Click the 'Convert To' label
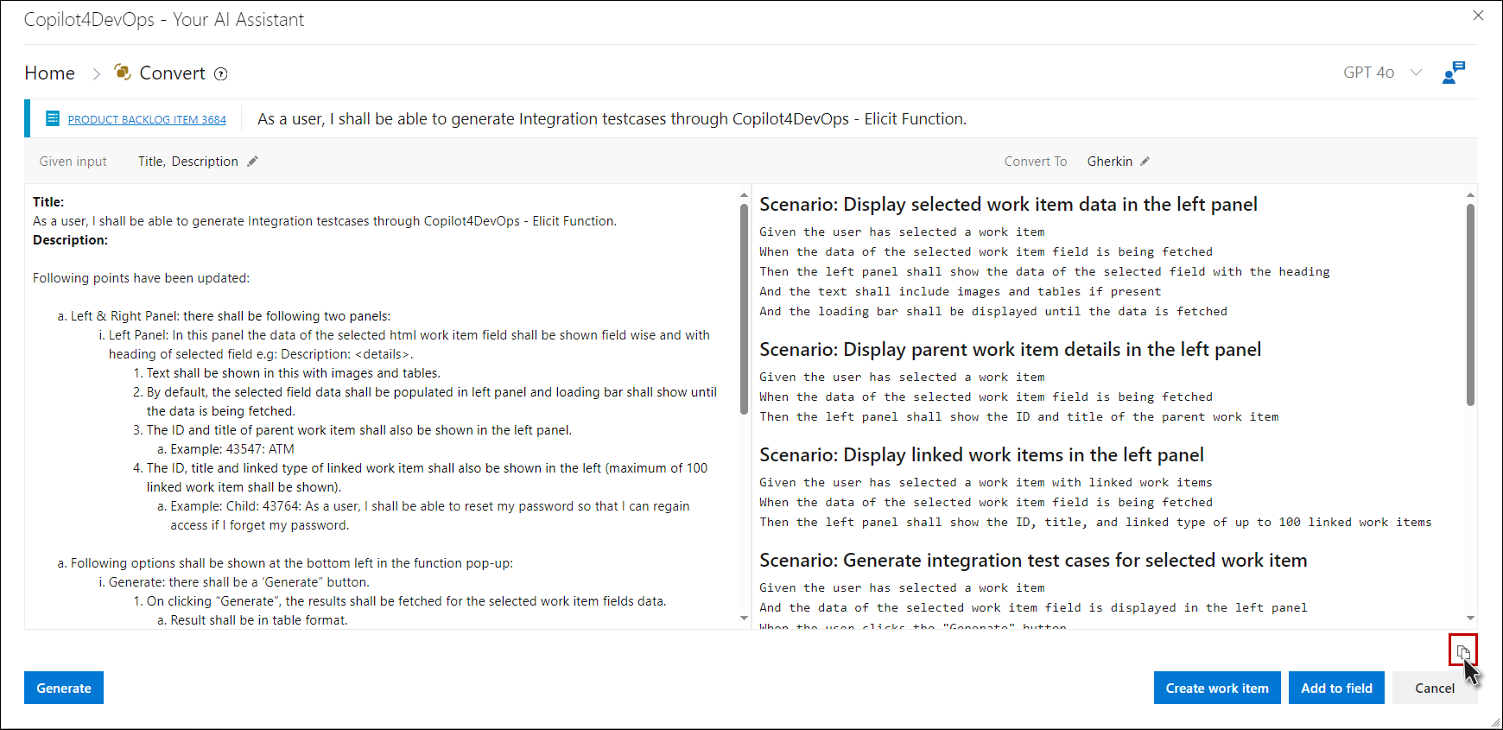This screenshot has height=730, width=1503. [1036, 162]
